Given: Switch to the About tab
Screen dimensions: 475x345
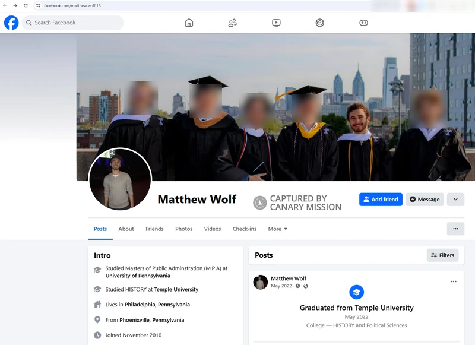Looking at the screenshot, I should pos(126,229).
